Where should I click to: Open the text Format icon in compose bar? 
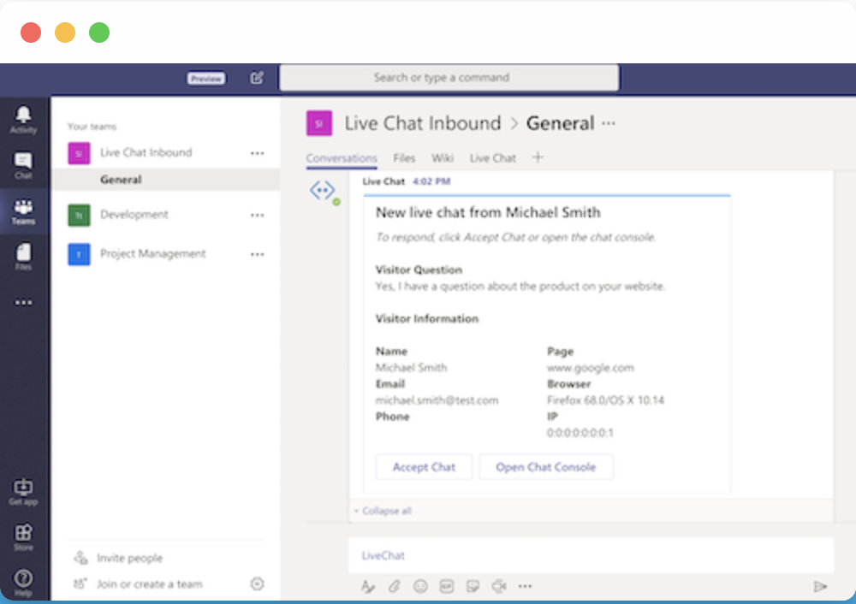[x=368, y=587]
